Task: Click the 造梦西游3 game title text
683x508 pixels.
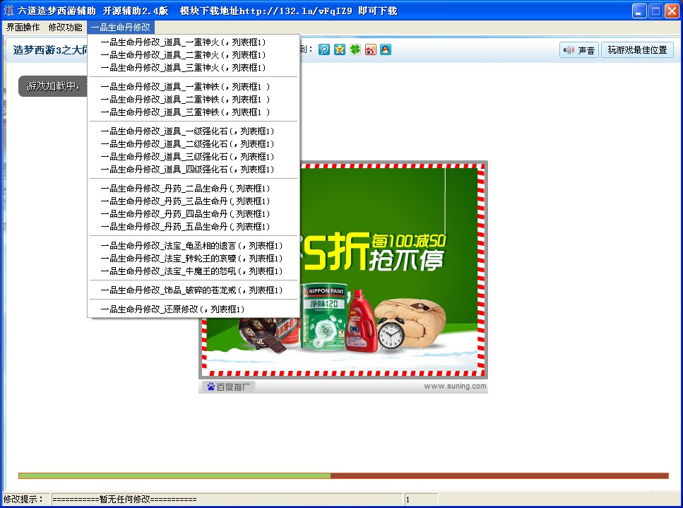Action: pos(50,50)
